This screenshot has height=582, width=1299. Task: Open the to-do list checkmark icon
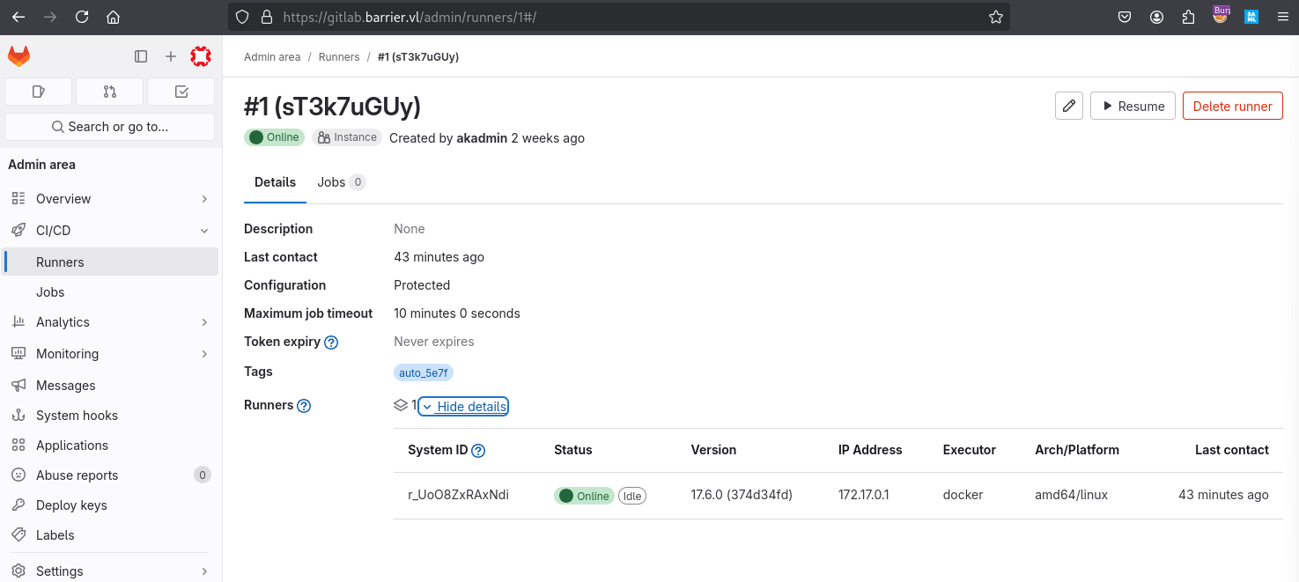(181, 92)
